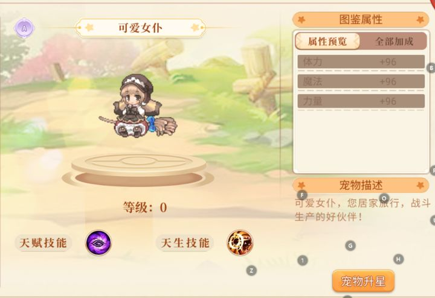Click the 可爱女仆 name title plate
Screen dimensions: 435x298
pyautogui.click(x=141, y=28)
